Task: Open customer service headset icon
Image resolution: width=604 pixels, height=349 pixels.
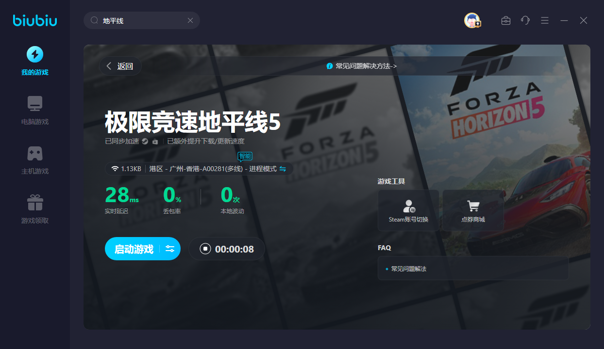Action: pyautogui.click(x=525, y=20)
